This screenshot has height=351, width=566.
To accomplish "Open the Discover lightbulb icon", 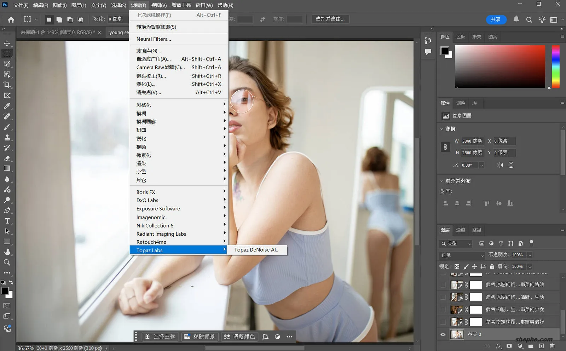I will (542, 19).
